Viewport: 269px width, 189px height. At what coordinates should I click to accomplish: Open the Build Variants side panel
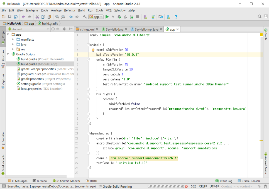[3, 165]
